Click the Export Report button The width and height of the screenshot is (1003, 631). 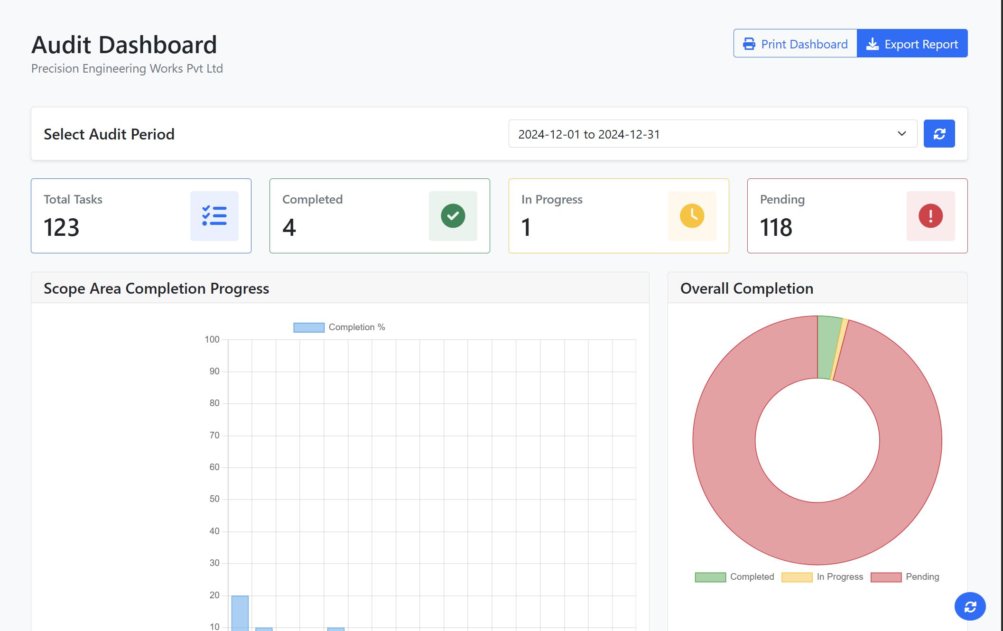pos(912,44)
